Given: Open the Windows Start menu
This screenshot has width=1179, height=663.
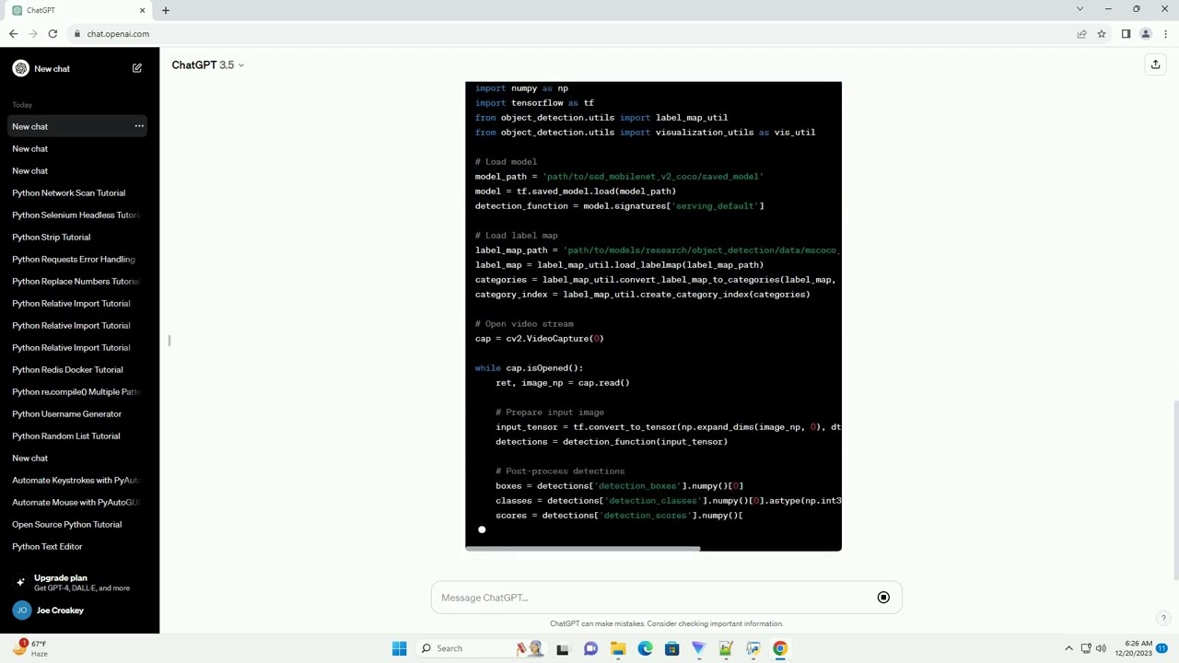Looking at the screenshot, I should (x=399, y=648).
